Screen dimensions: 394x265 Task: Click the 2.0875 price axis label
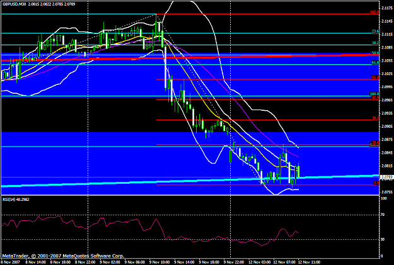(x=386, y=140)
